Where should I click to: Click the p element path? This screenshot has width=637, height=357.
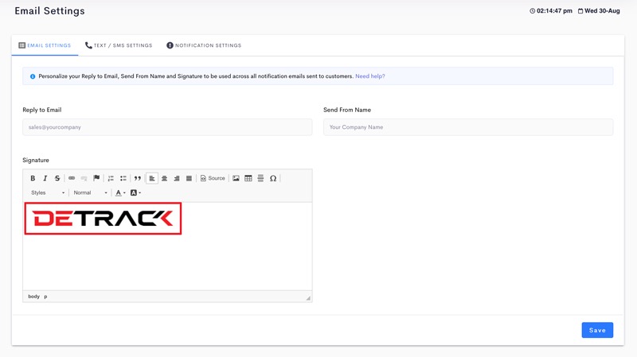(45, 297)
